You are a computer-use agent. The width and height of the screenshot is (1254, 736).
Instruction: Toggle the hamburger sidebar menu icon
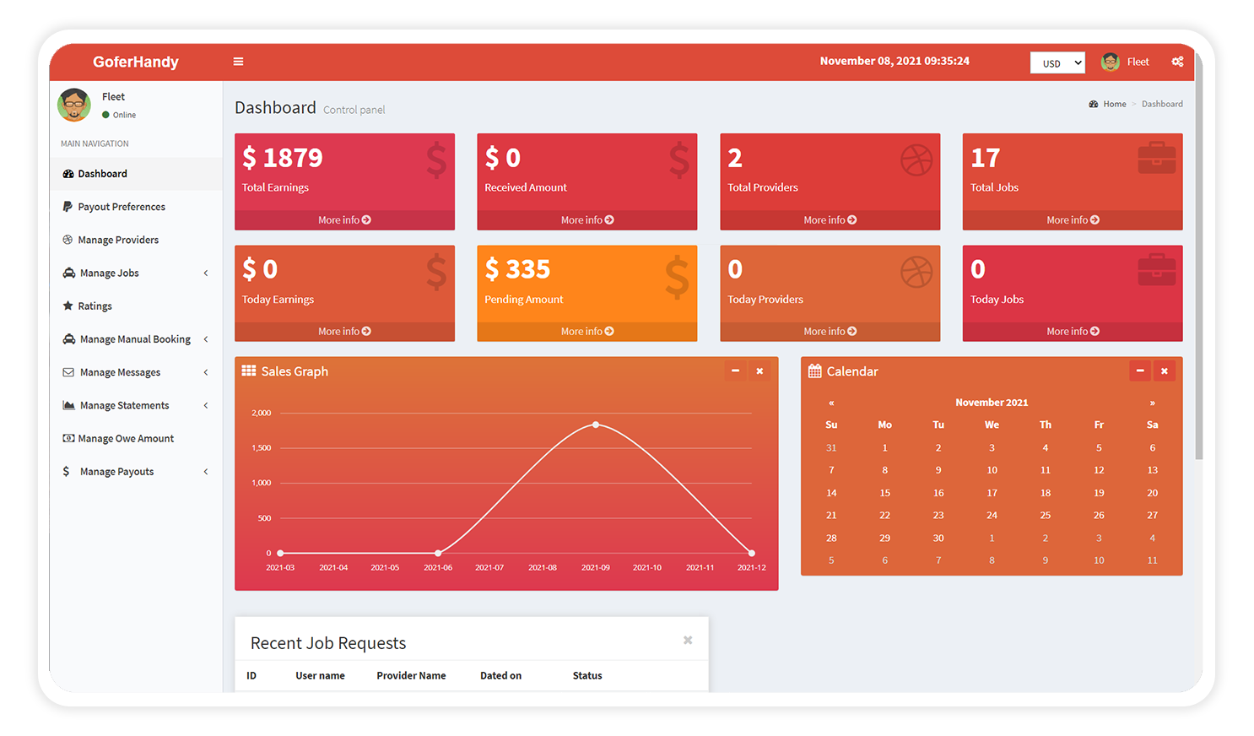coord(238,62)
